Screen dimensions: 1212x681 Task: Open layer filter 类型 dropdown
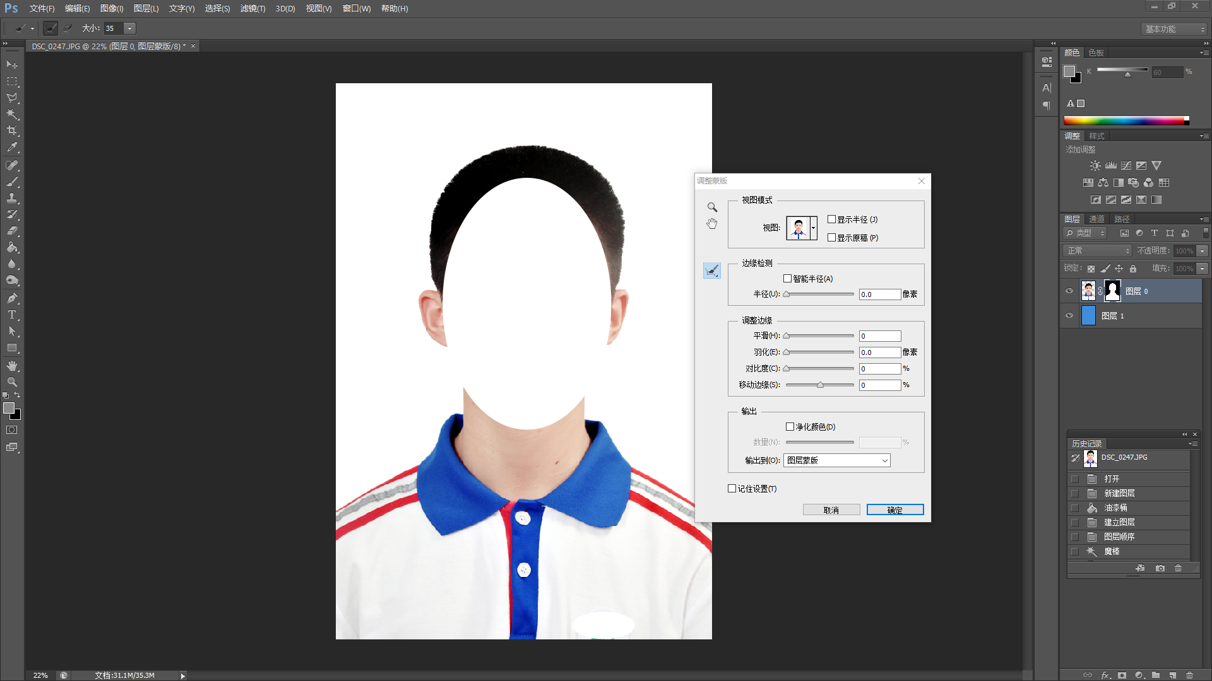(x=1086, y=233)
